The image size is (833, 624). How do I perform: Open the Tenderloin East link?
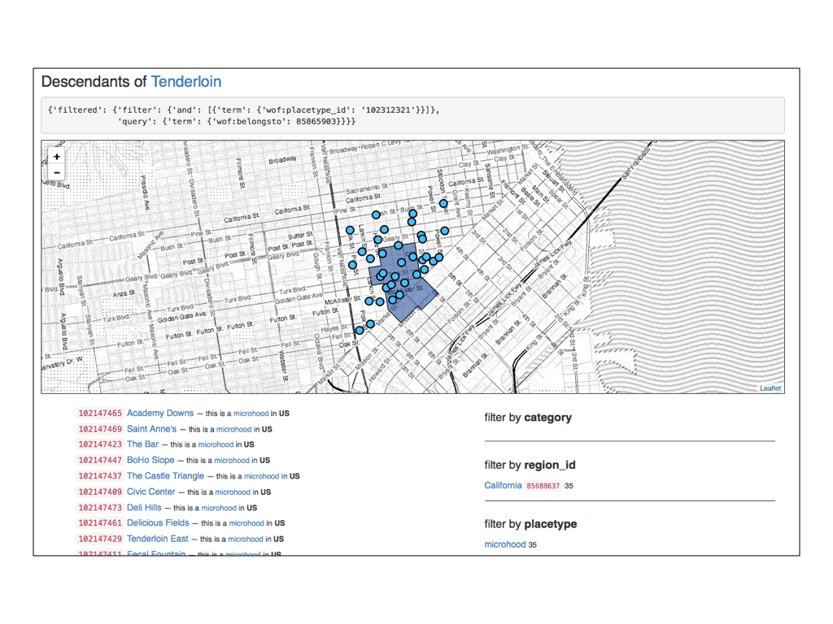pyautogui.click(x=157, y=539)
